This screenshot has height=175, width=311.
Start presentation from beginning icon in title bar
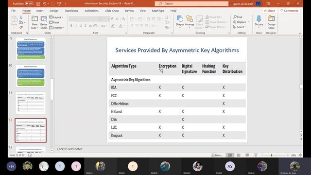(59, 3)
